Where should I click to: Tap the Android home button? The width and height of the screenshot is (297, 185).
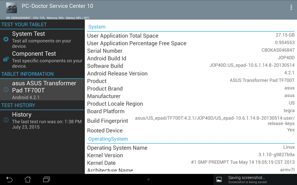coord(28,179)
